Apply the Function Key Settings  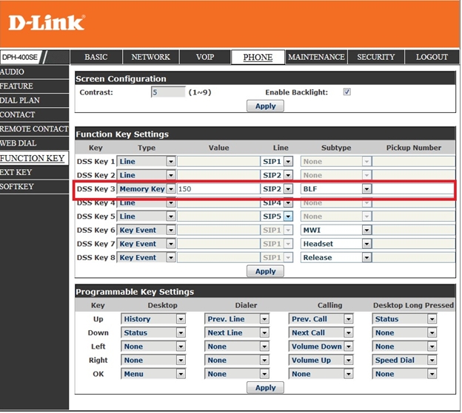coord(265,271)
